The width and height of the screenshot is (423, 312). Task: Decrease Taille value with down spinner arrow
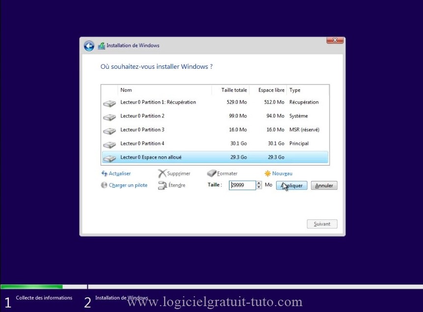coord(259,187)
